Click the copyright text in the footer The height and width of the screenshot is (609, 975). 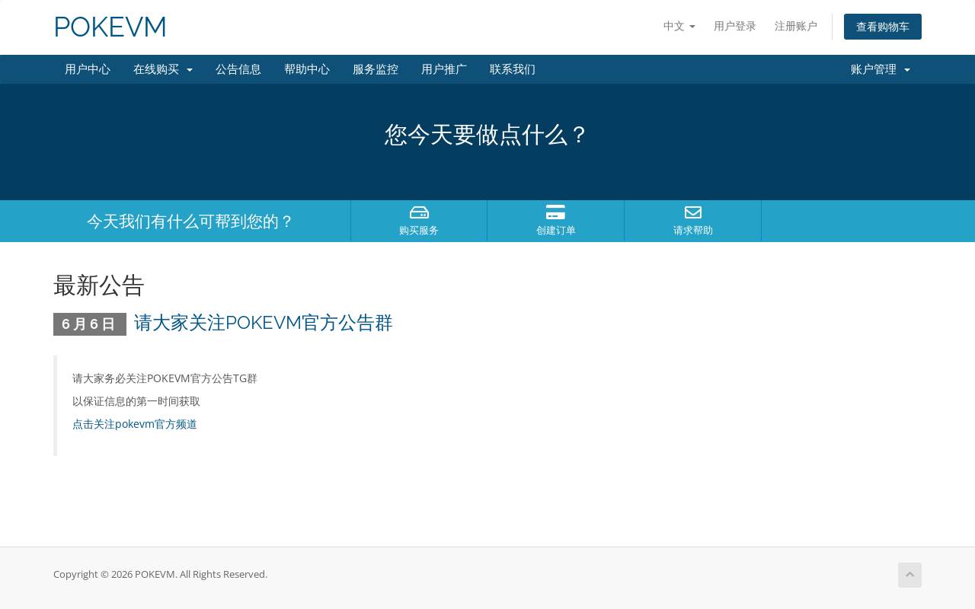pyautogui.click(x=160, y=574)
